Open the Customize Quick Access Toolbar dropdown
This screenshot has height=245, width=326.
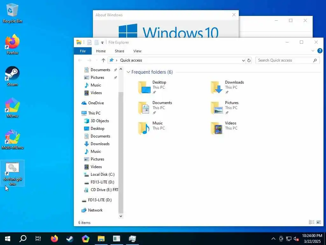102,43
